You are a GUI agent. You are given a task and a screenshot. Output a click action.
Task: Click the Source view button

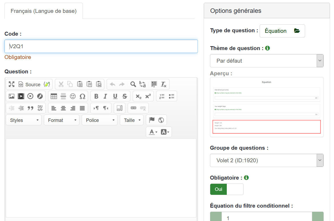pos(29,84)
